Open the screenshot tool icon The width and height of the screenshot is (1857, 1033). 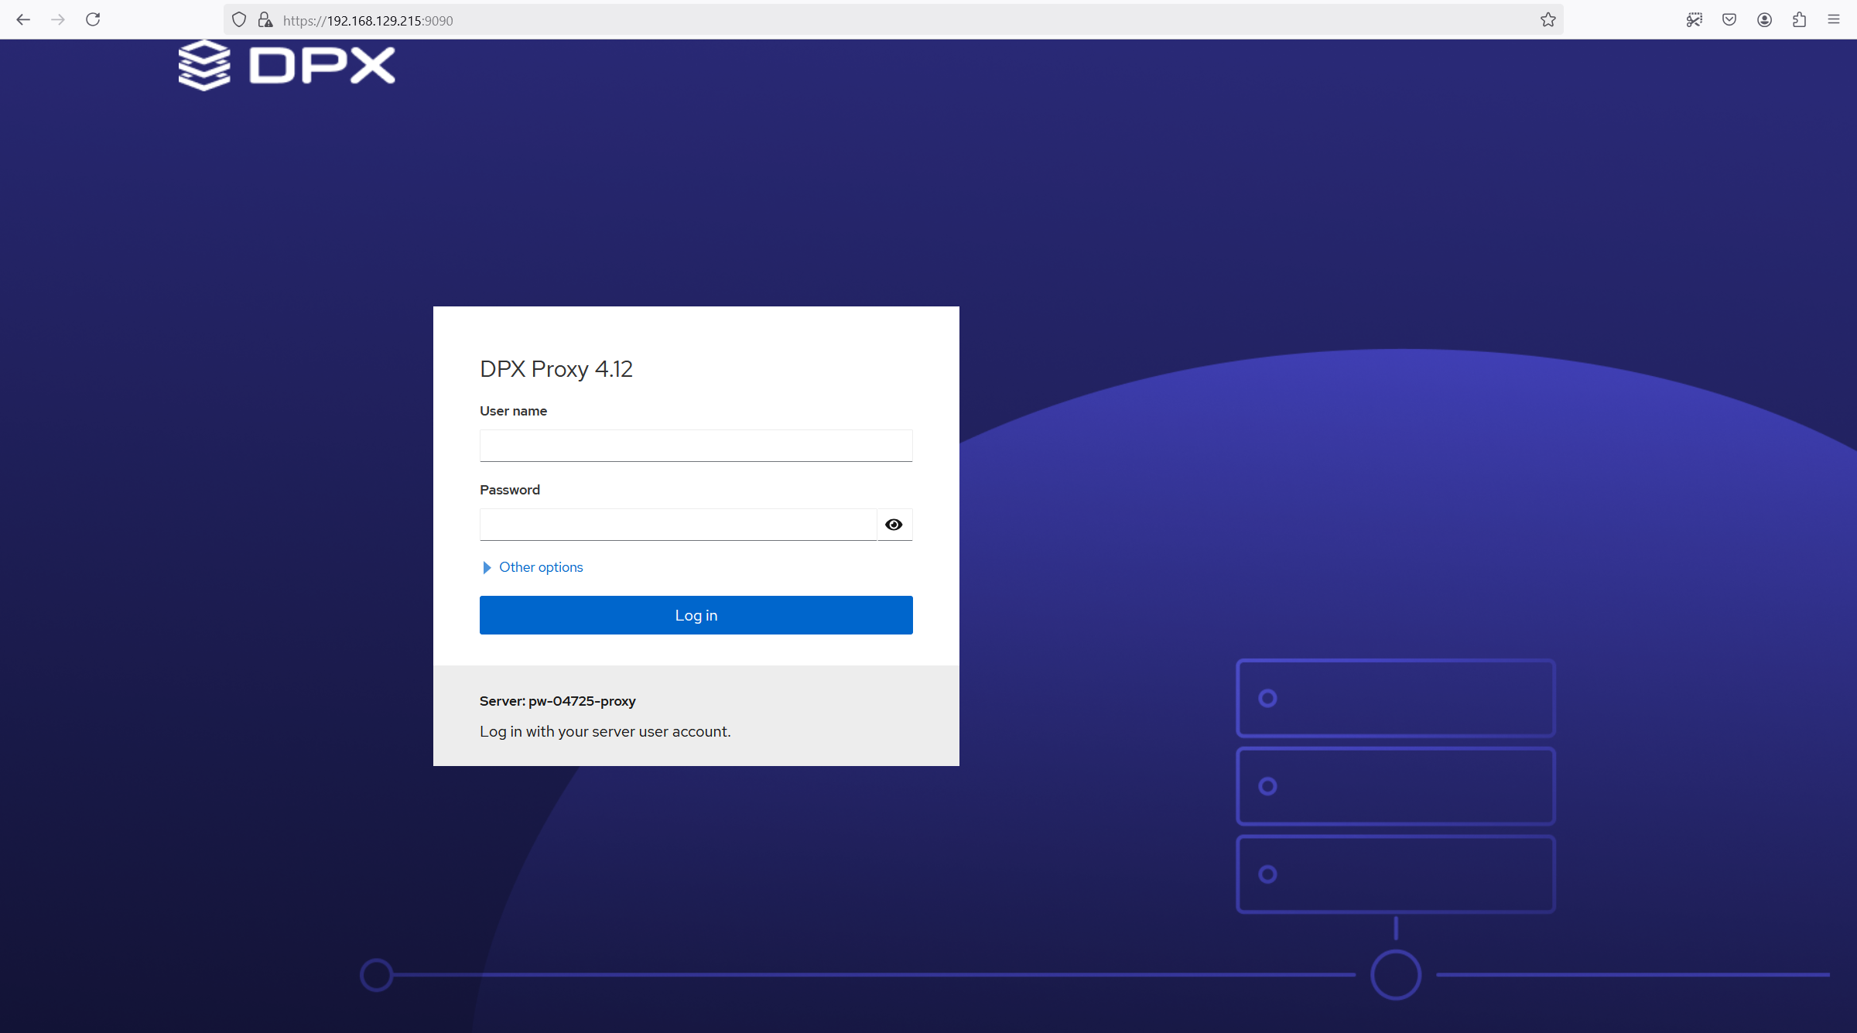click(x=1695, y=20)
